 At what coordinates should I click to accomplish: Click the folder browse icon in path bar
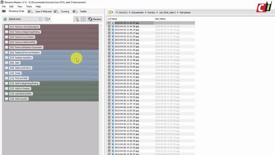110,12
